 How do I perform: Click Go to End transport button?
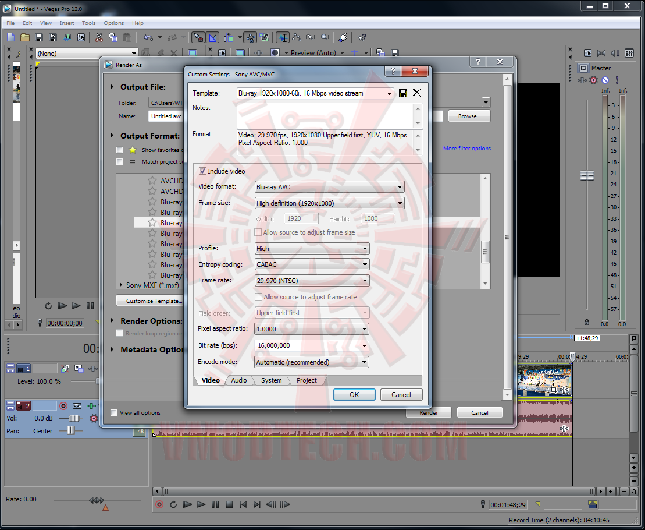click(257, 504)
